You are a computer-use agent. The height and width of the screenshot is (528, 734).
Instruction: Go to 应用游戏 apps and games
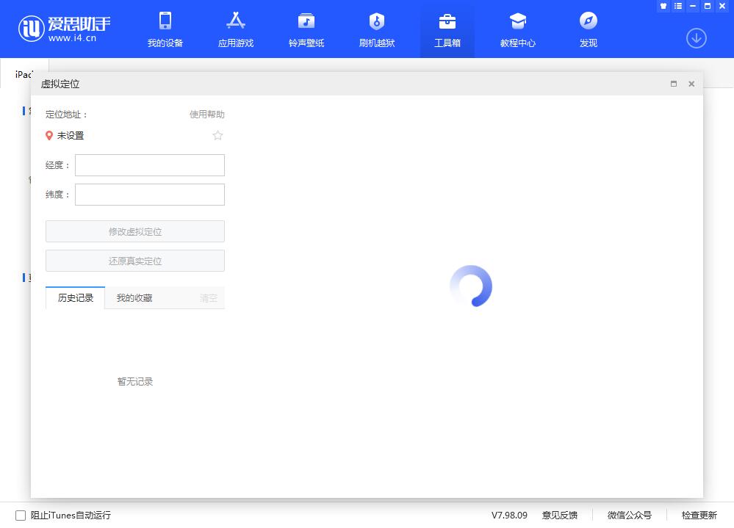[236, 29]
